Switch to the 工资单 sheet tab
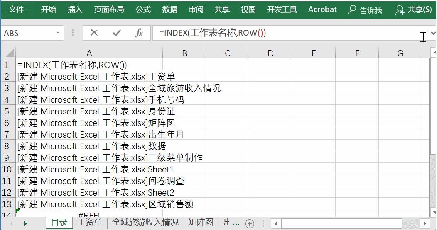 (90, 222)
